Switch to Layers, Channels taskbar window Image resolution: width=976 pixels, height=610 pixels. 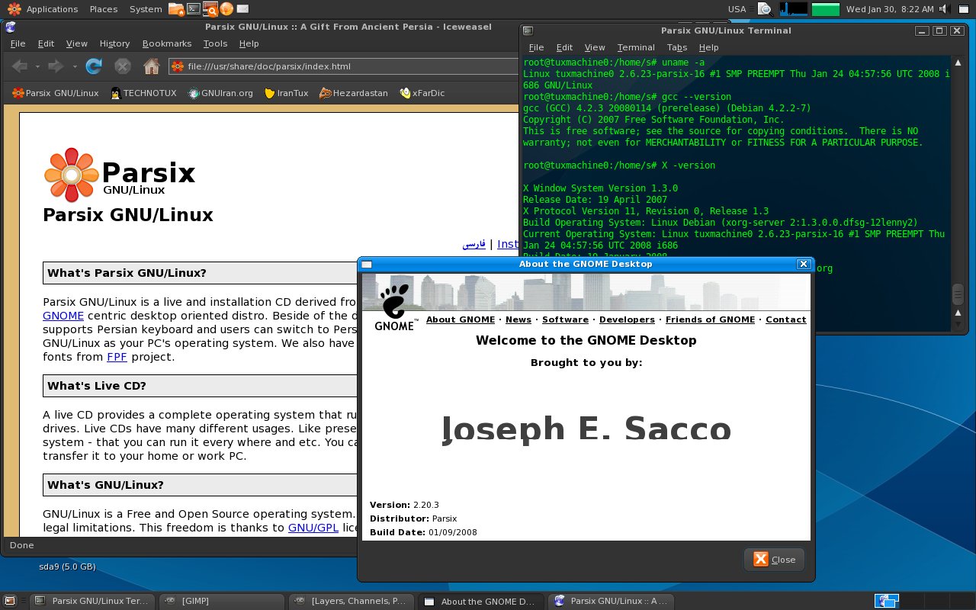352,601
